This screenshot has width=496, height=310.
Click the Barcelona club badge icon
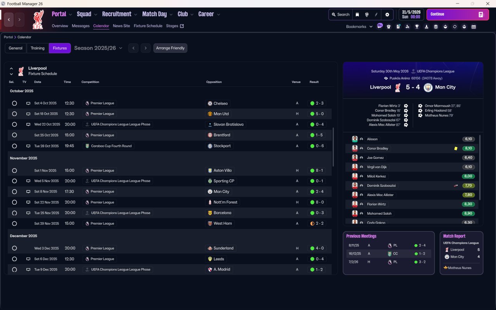point(210,213)
